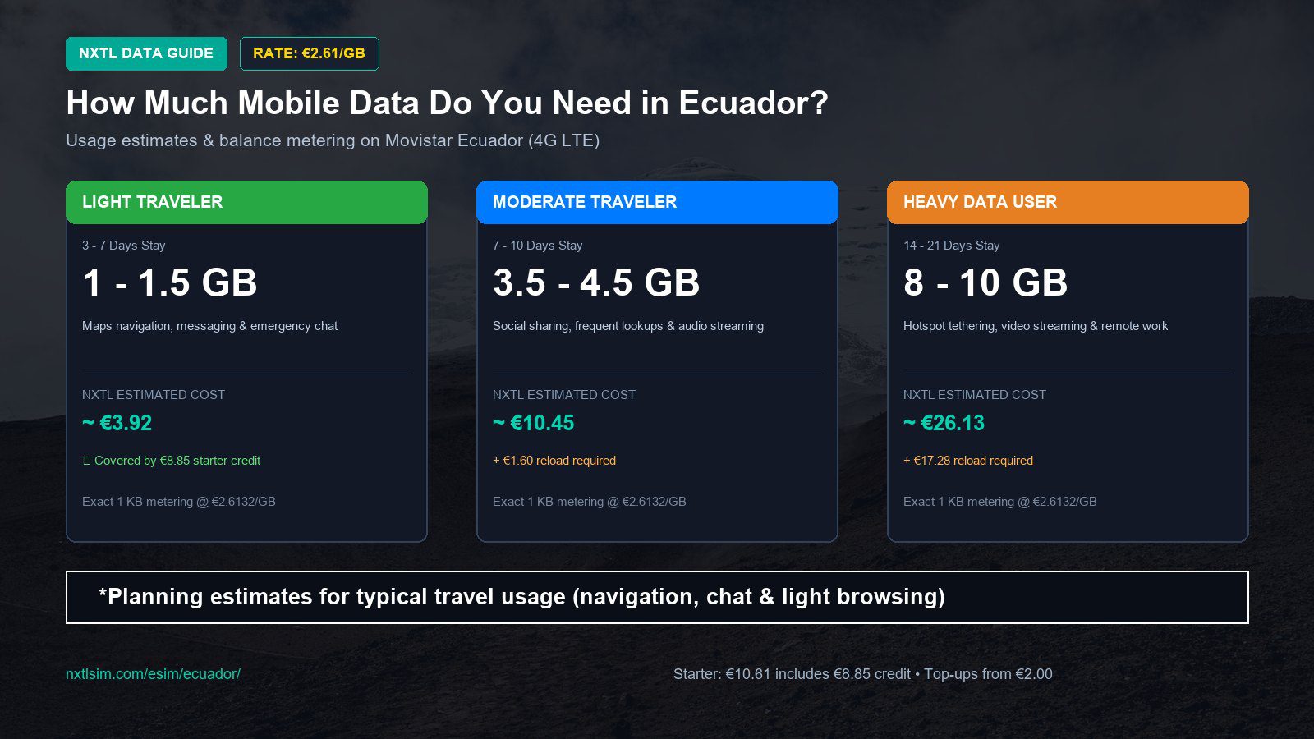Click the main title about Ecuador mobile data
Screen dimensions: 1314x739
click(x=448, y=103)
